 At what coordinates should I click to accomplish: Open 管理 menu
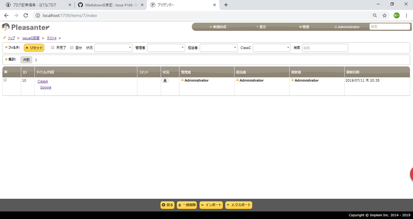point(304,27)
